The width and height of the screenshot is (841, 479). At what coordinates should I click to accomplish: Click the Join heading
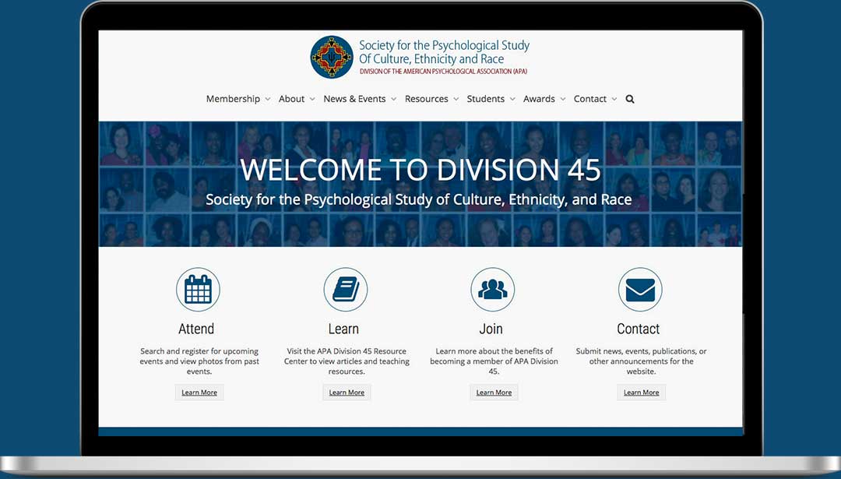point(491,329)
